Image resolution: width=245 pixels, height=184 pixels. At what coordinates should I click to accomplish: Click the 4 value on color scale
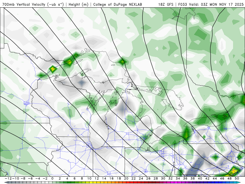67,178
